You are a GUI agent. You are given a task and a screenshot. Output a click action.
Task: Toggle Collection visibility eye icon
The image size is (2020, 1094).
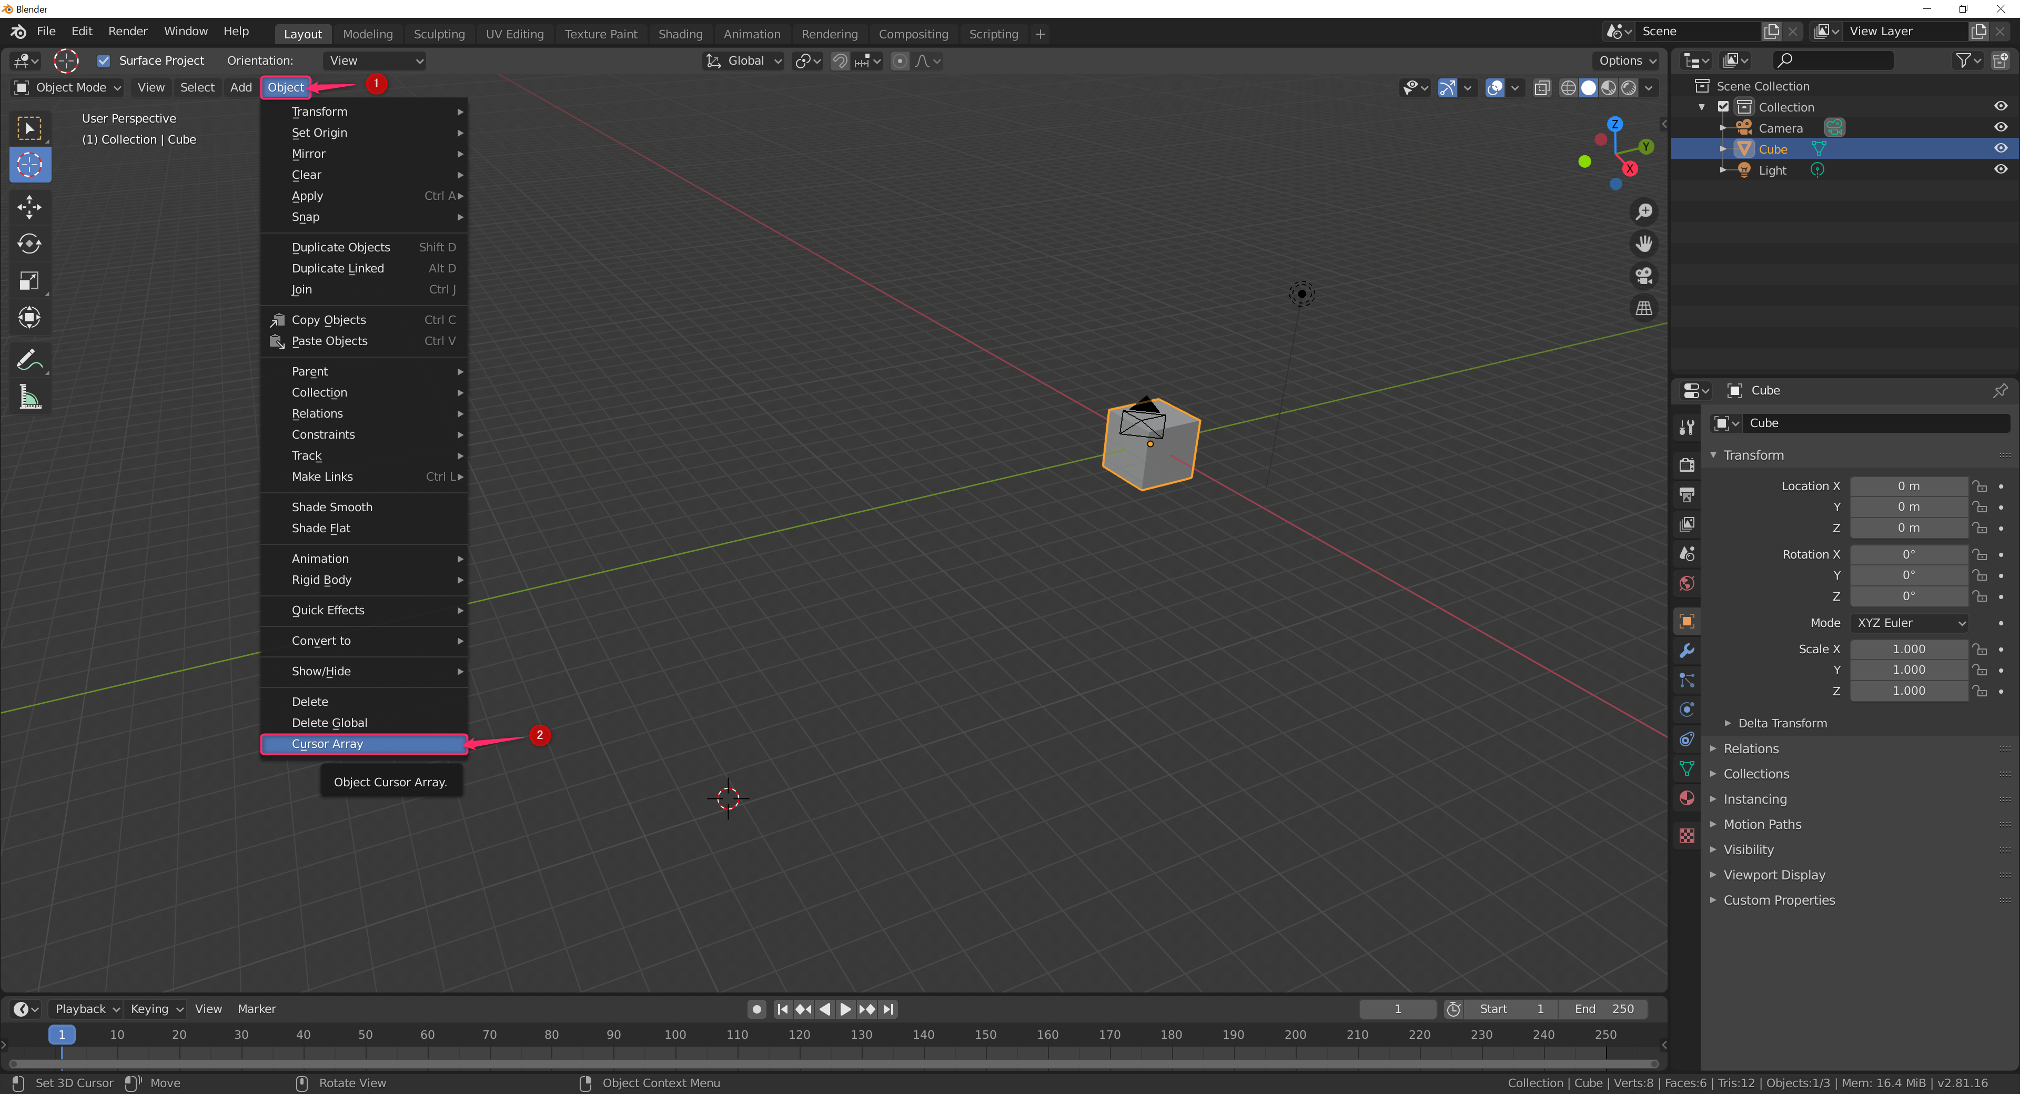pyautogui.click(x=2001, y=107)
